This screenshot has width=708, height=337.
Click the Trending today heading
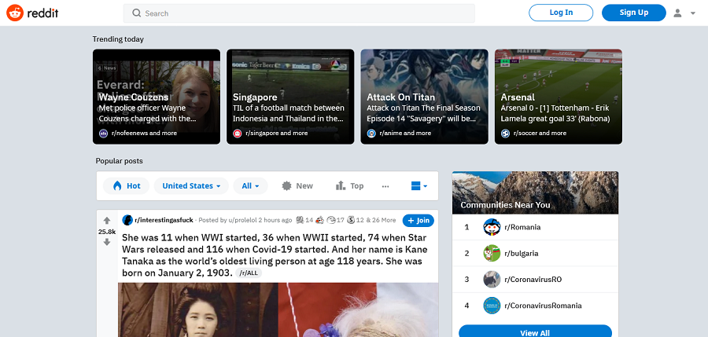point(118,39)
